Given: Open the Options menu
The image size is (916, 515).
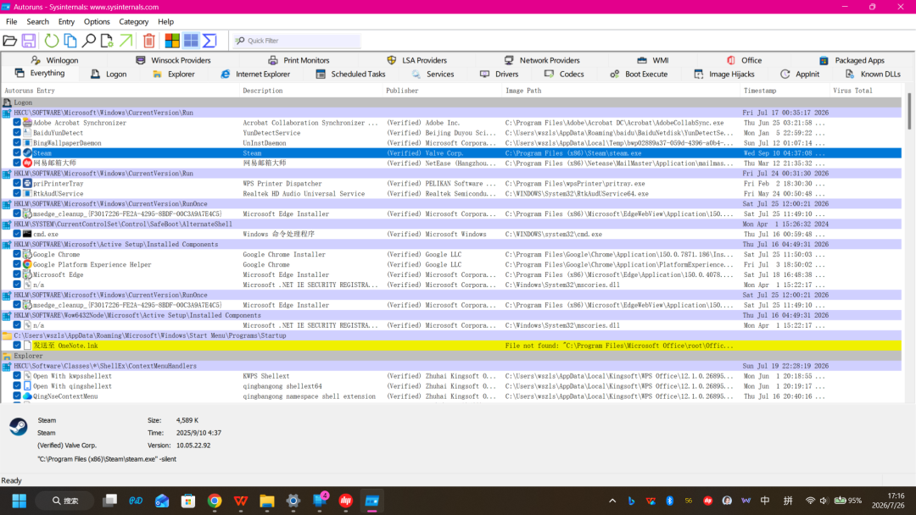Looking at the screenshot, I should [x=97, y=21].
